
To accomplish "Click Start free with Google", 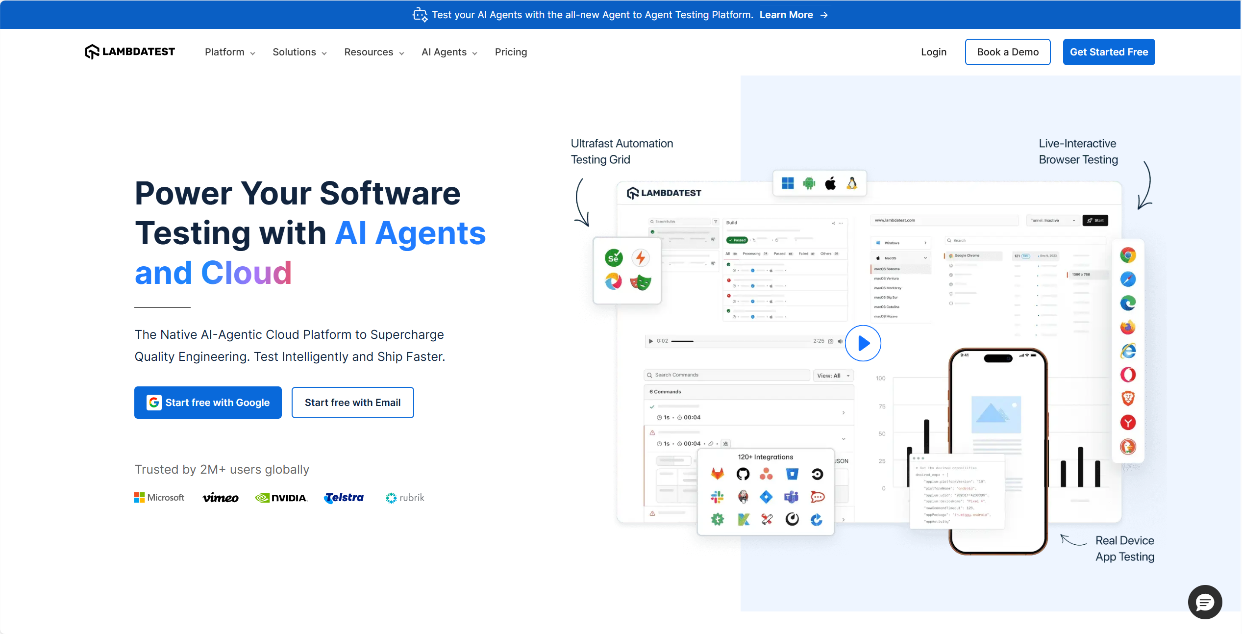I will tap(208, 403).
